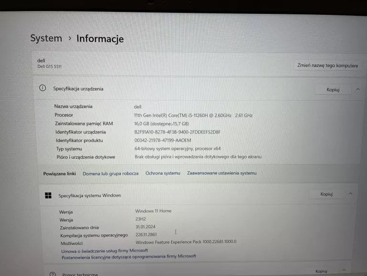The height and width of the screenshot is (276, 367).
Task: Click RAM value 16,0 GB text
Action: pyautogui.click(x=161, y=123)
